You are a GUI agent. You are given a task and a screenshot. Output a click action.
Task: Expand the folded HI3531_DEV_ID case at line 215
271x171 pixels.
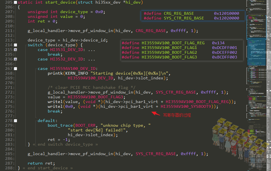[x=15, y=50]
